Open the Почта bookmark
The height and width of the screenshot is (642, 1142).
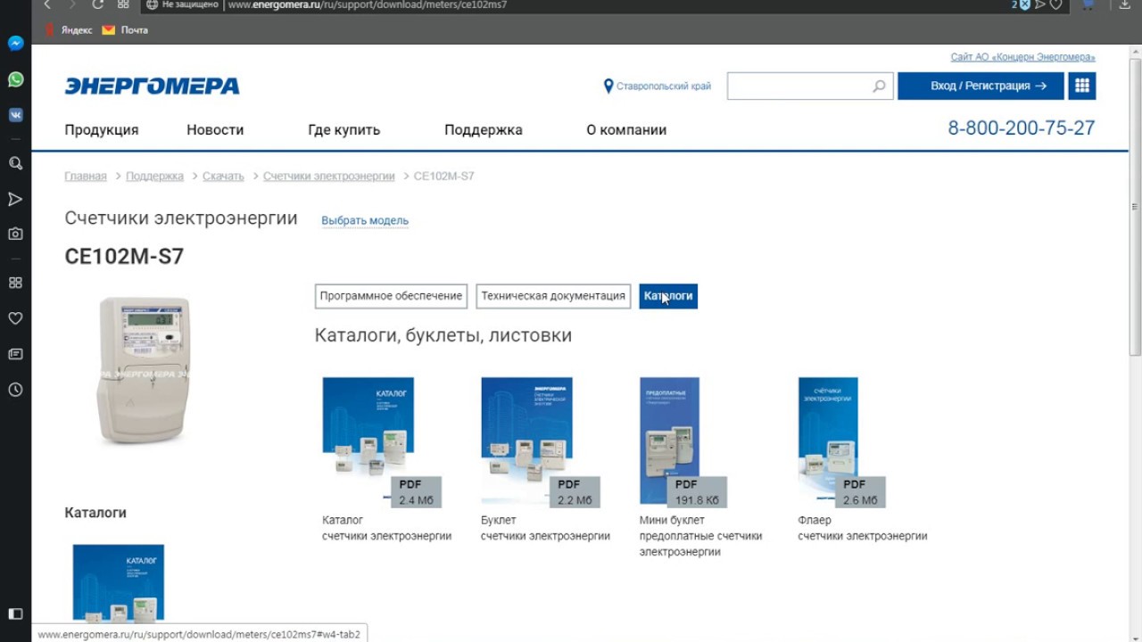tap(125, 30)
